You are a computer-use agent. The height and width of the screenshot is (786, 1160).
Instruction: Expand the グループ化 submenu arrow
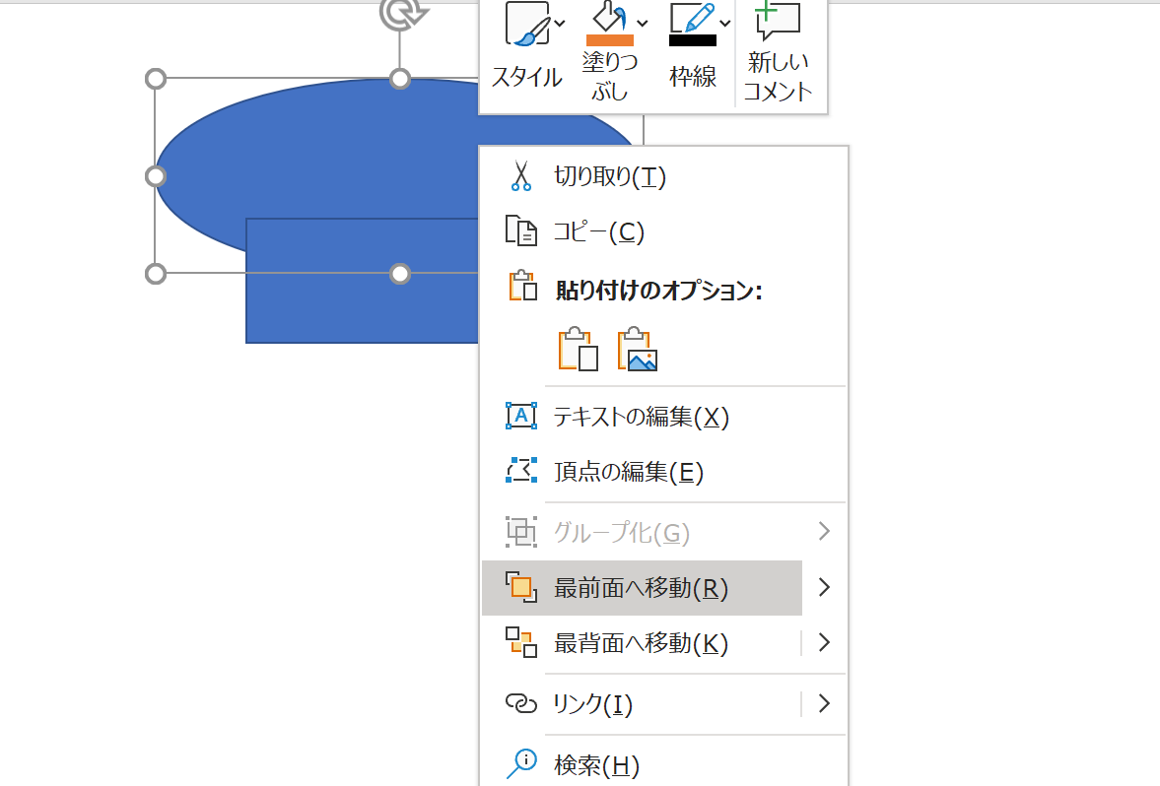[824, 532]
